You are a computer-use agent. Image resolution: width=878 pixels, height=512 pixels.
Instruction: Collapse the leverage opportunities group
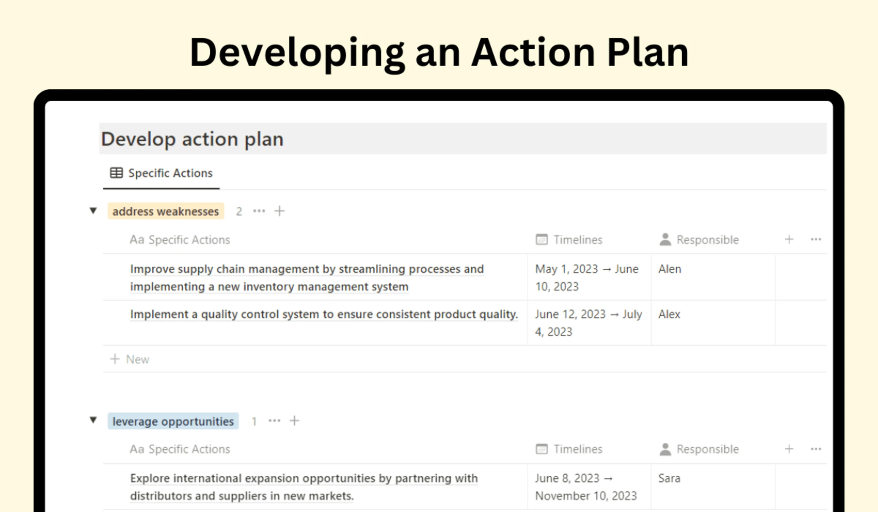click(94, 421)
